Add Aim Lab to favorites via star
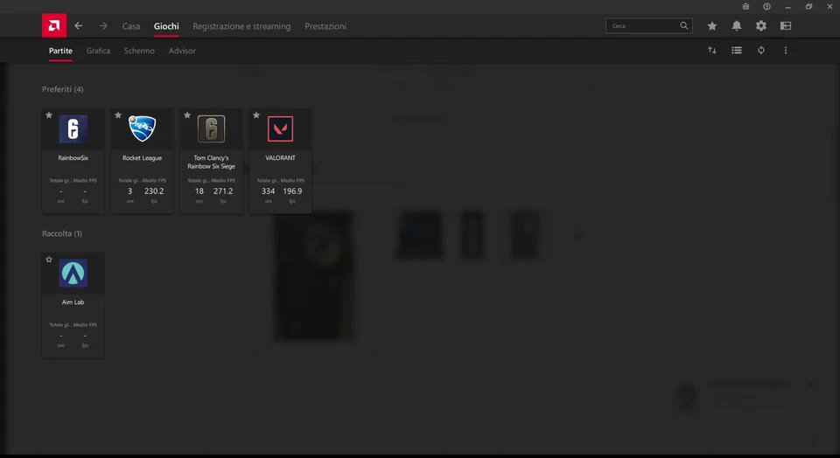 tap(49, 260)
